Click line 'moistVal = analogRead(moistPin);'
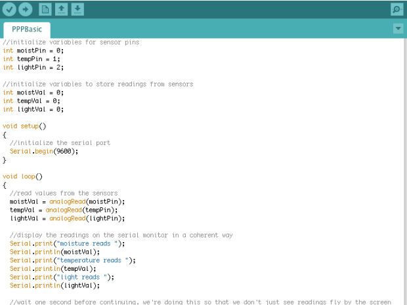The image size is (407, 305). coord(67,201)
